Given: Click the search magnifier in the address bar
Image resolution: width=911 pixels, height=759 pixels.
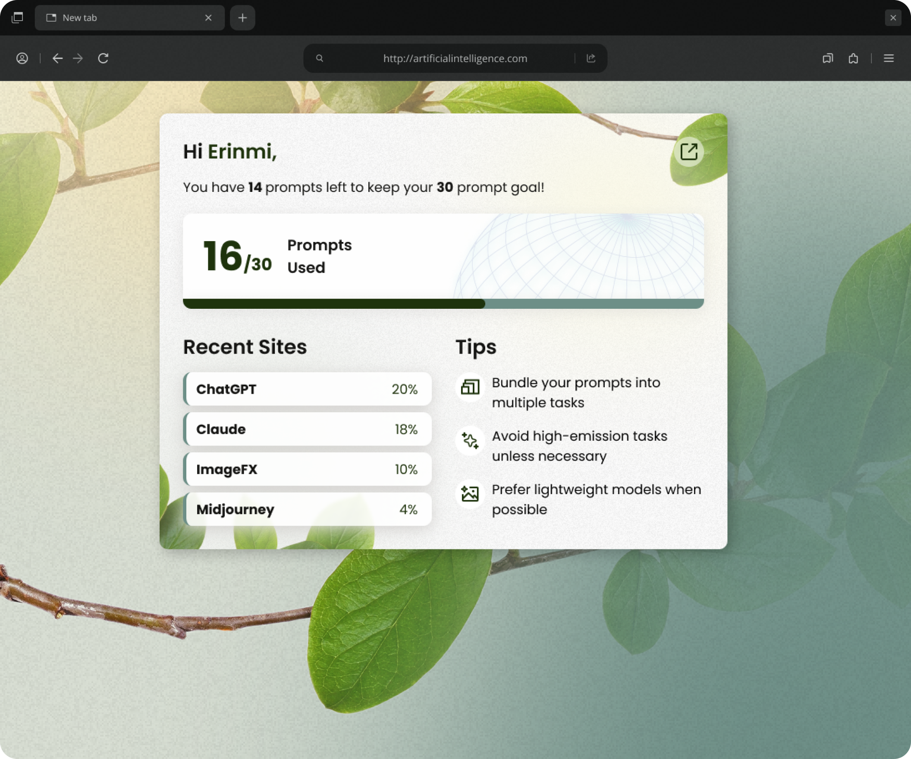Looking at the screenshot, I should tap(320, 58).
